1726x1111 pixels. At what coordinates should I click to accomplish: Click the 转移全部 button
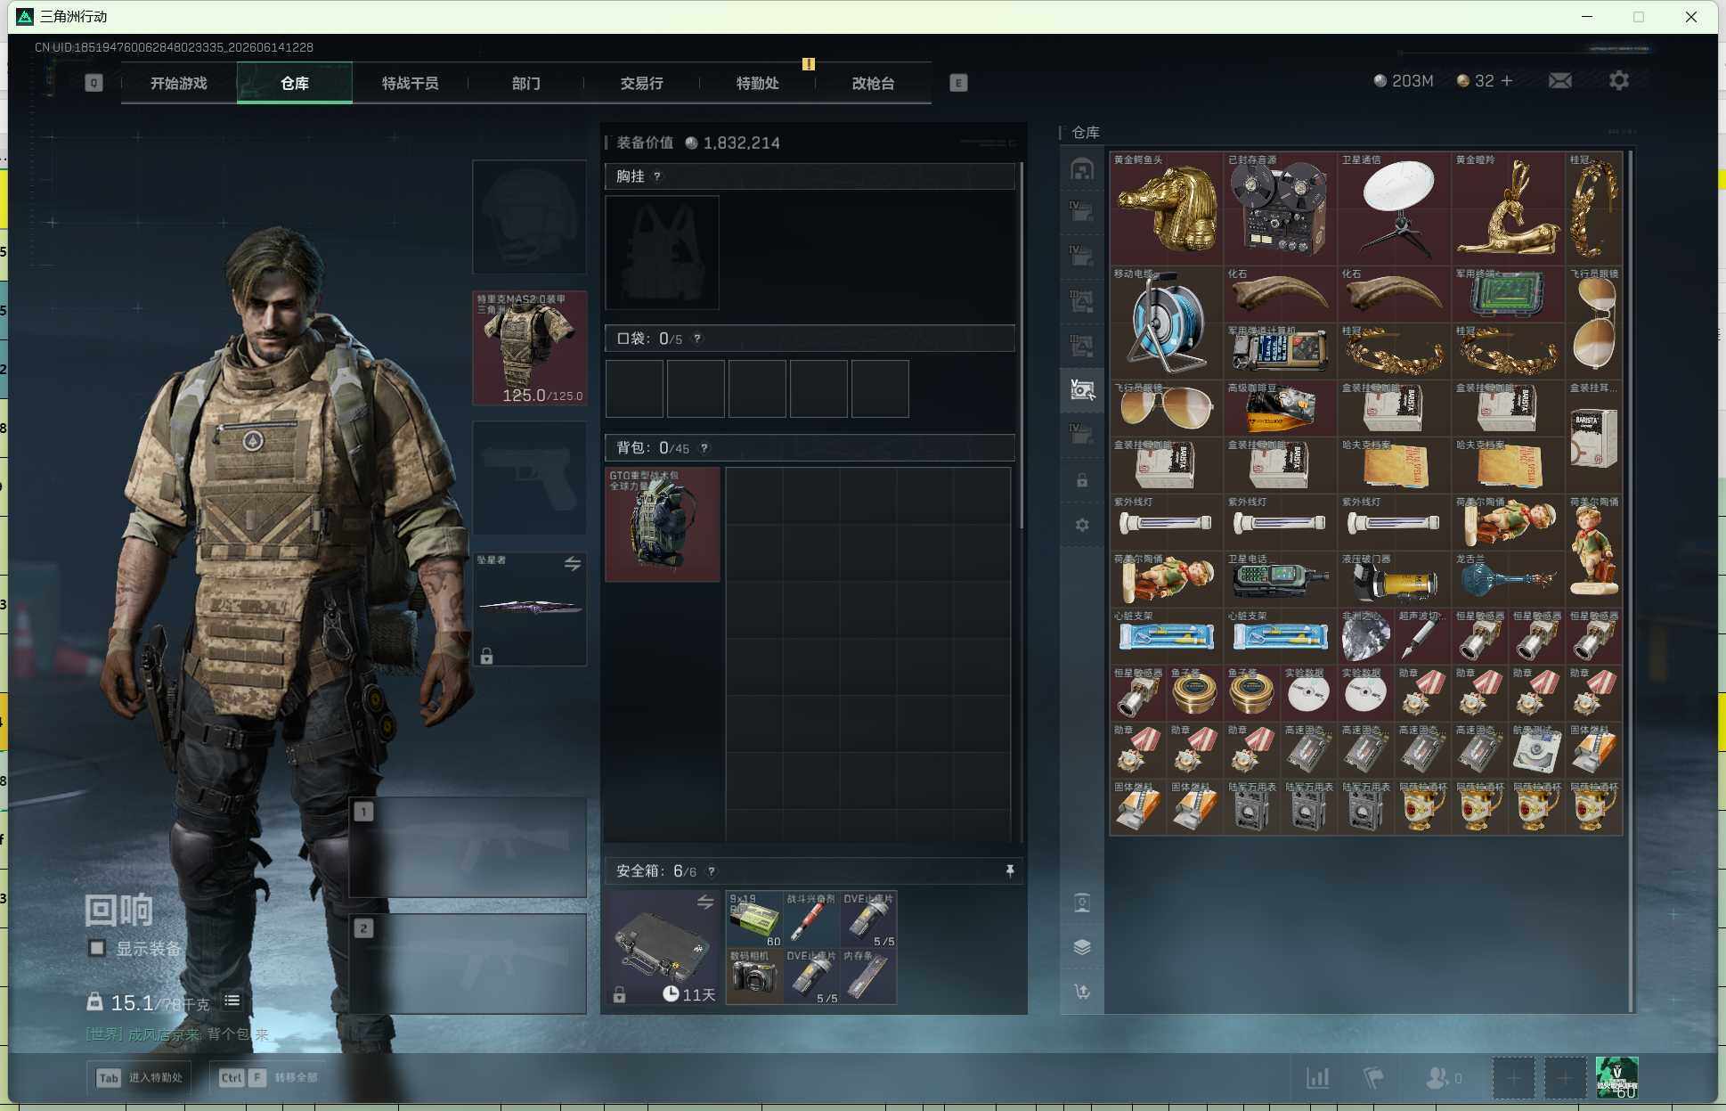[x=268, y=1077]
